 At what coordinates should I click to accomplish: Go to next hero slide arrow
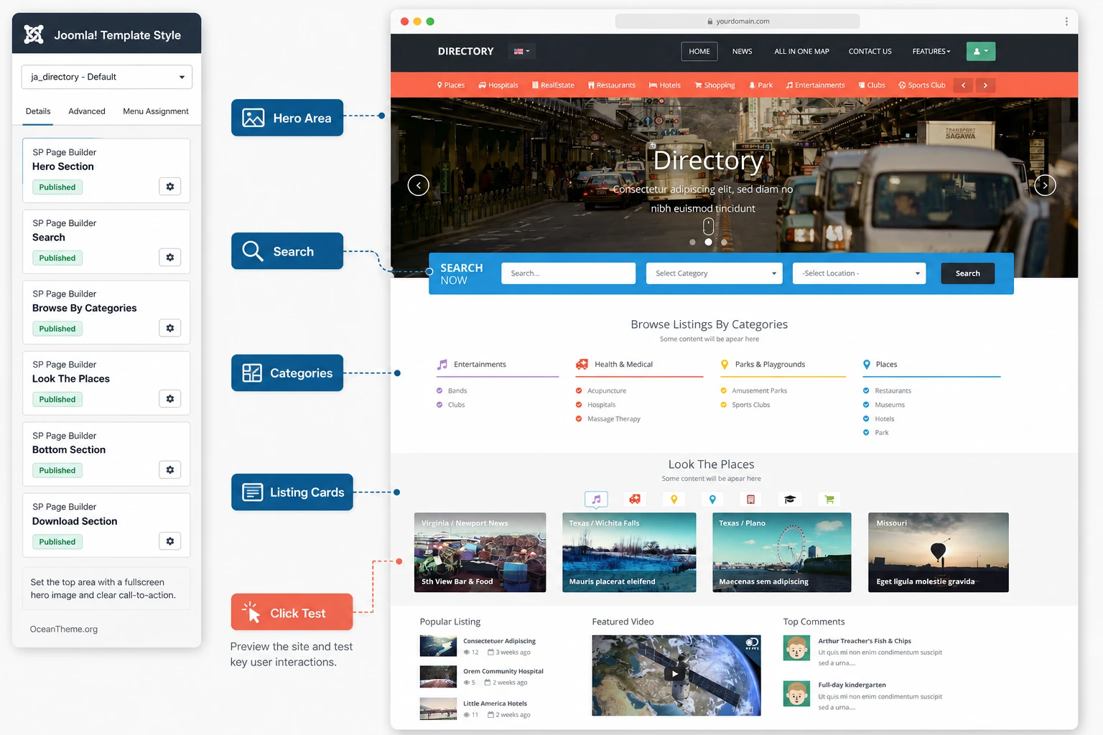[1045, 185]
